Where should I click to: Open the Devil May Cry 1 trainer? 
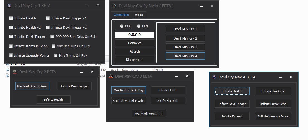pos(185,29)
